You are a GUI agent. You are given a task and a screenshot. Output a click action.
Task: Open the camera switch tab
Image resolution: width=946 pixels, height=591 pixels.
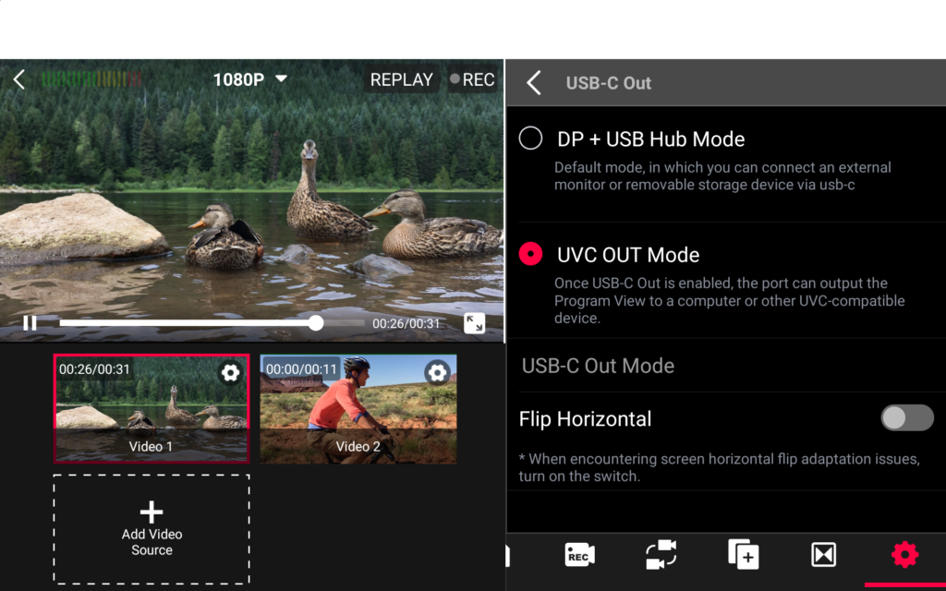point(661,554)
